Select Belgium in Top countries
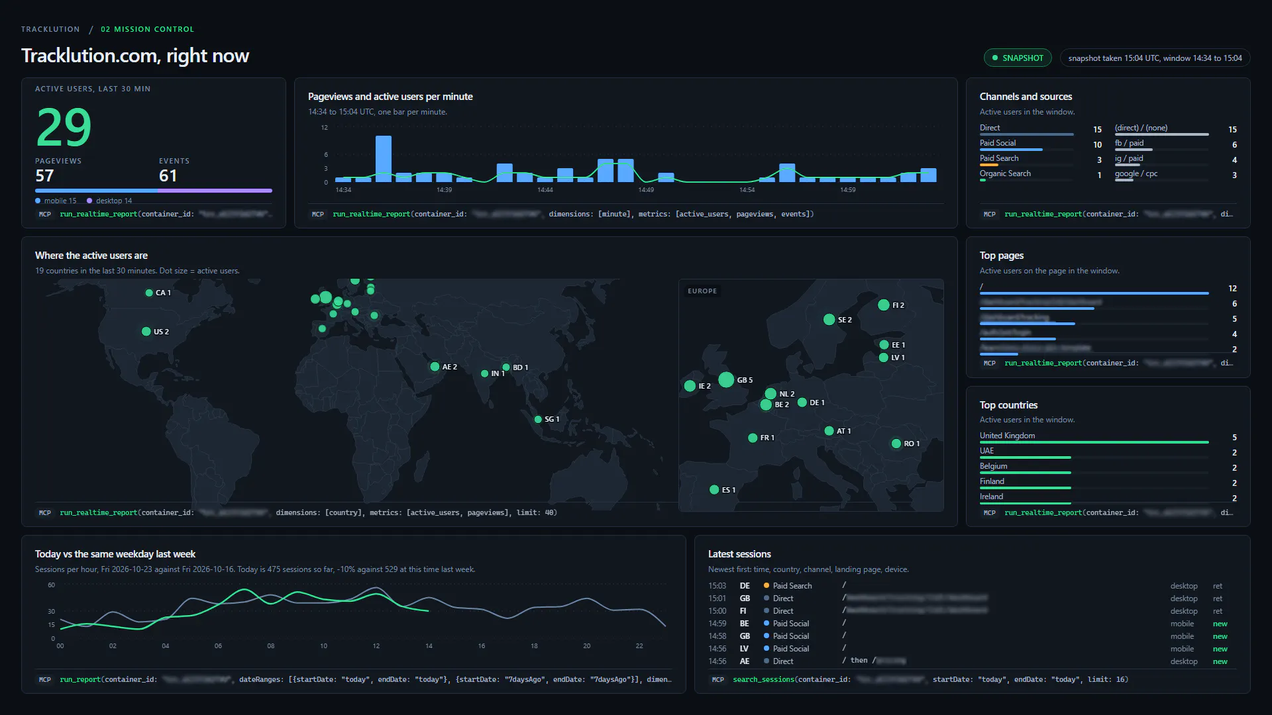The height and width of the screenshot is (715, 1272). [x=1108, y=467]
